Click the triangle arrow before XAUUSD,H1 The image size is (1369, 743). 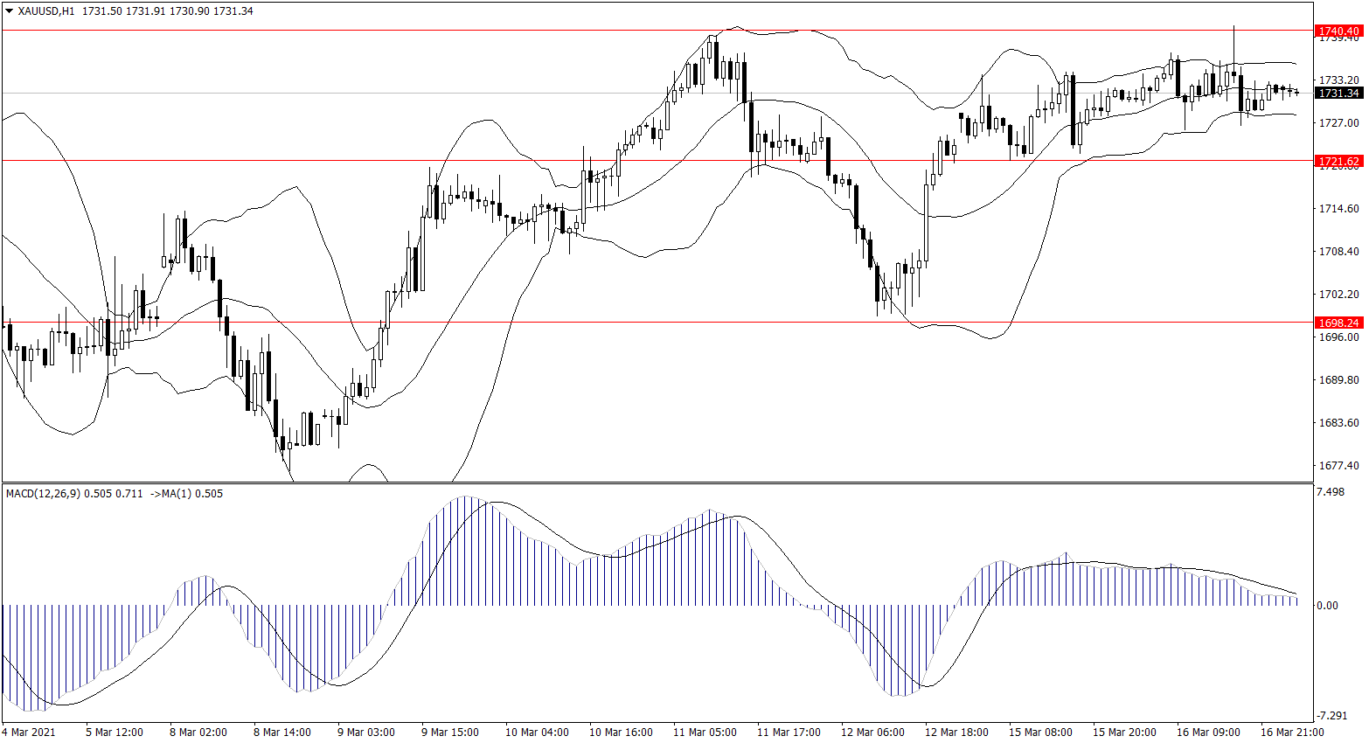(10, 11)
